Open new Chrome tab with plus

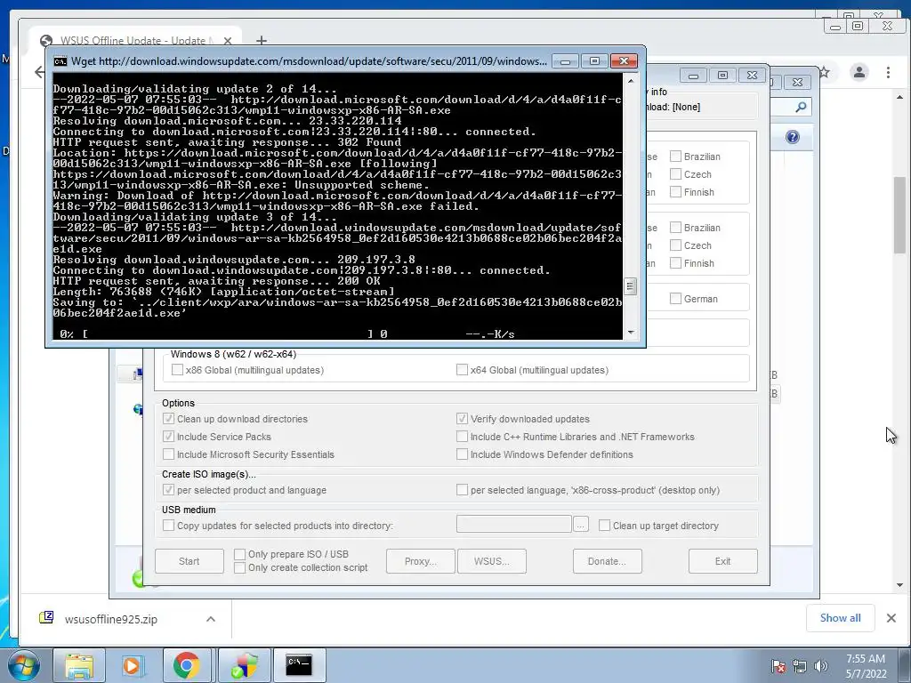(262, 40)
